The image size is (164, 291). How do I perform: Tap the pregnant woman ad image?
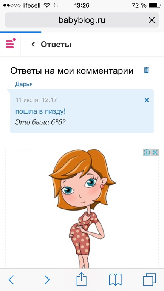(x=82, y=209)
